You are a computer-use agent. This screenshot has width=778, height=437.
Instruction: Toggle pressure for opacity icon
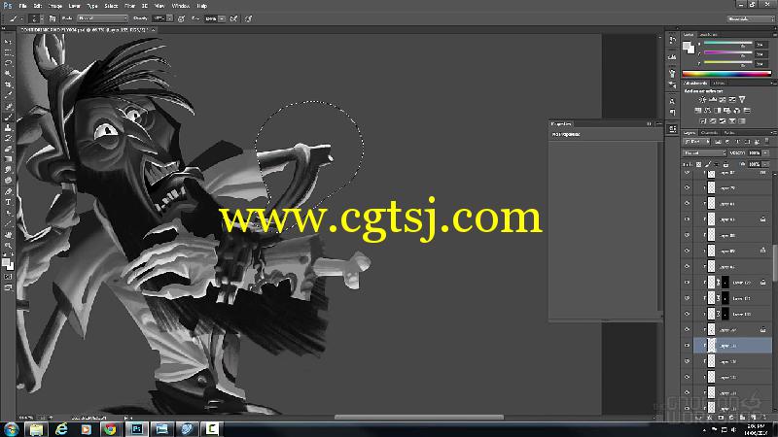click(x=181, y=18)
